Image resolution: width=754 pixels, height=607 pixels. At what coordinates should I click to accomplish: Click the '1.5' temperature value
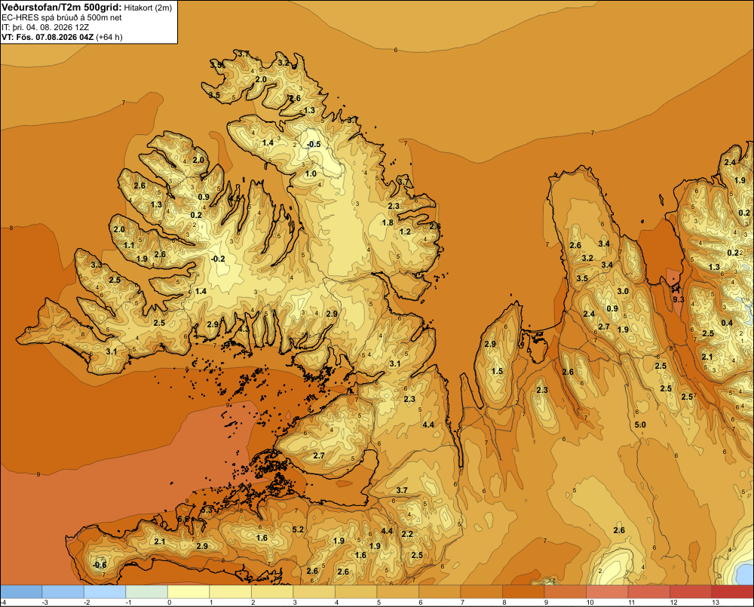497,371
